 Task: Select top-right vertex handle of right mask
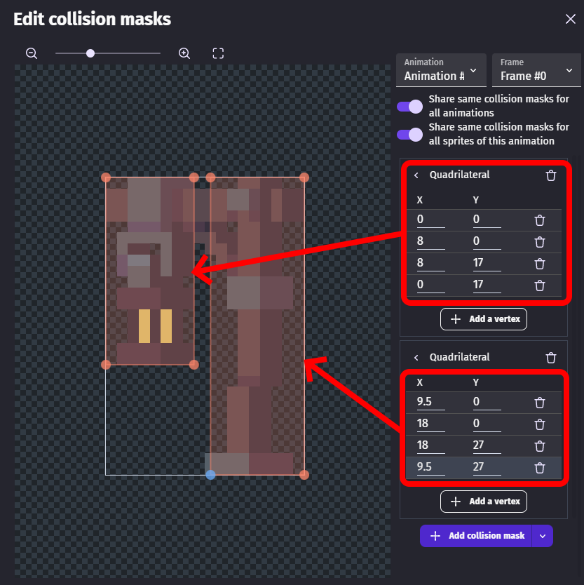coord(304,177)
